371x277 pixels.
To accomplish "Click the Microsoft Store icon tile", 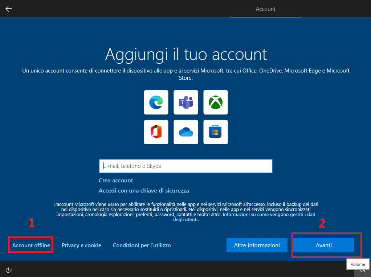I will (x=216, y=132).
